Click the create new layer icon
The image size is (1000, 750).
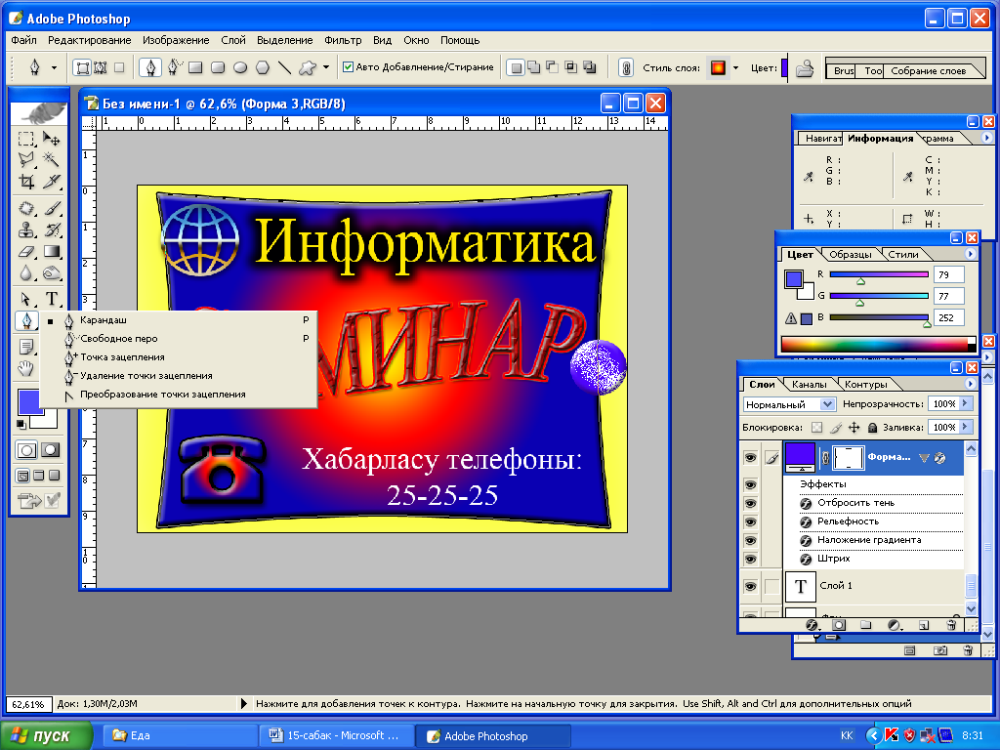pyautogui.click(x=924, y=625)
